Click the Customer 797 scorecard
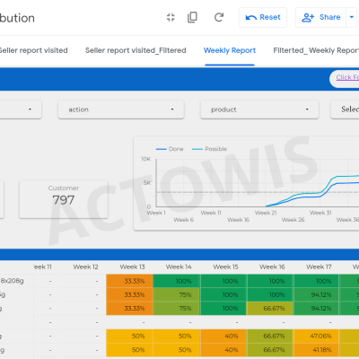The height and width of the screenshot is (359, 359). [x=64, y=199]
